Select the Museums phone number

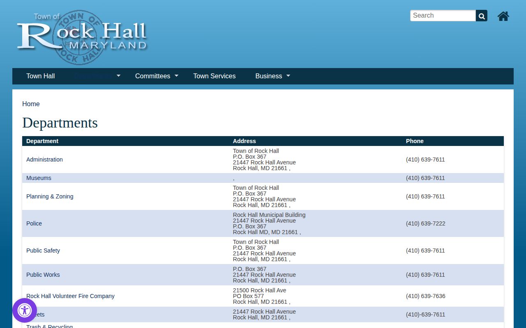point(425,178)
